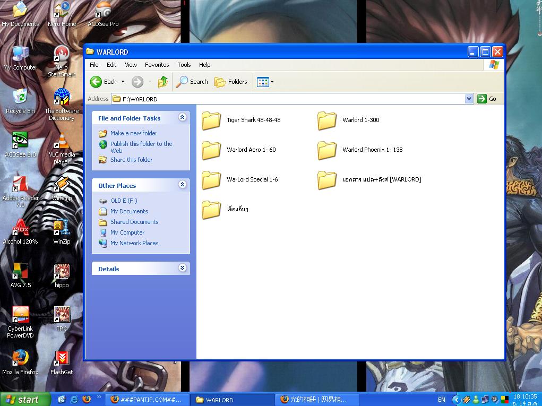Open the Windows start menu

click(x=25, y=400)
